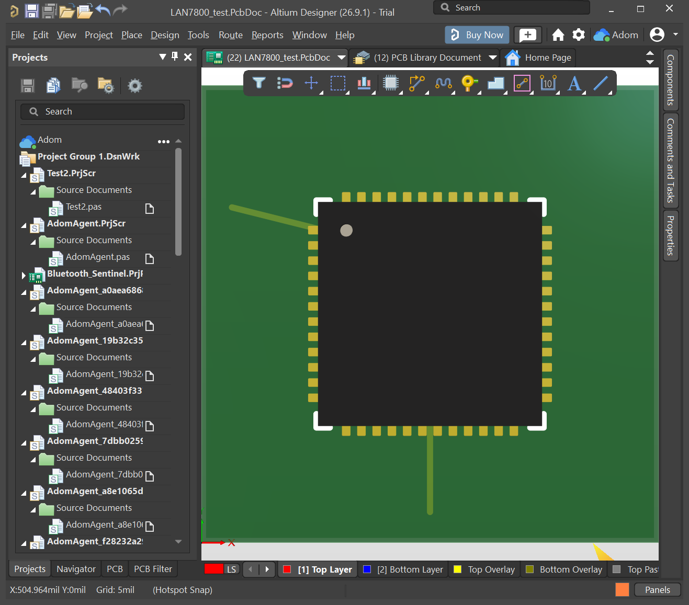
Task: Collapse the AdomAgent_48403f33 project node
Action: (x=24, y=393)
